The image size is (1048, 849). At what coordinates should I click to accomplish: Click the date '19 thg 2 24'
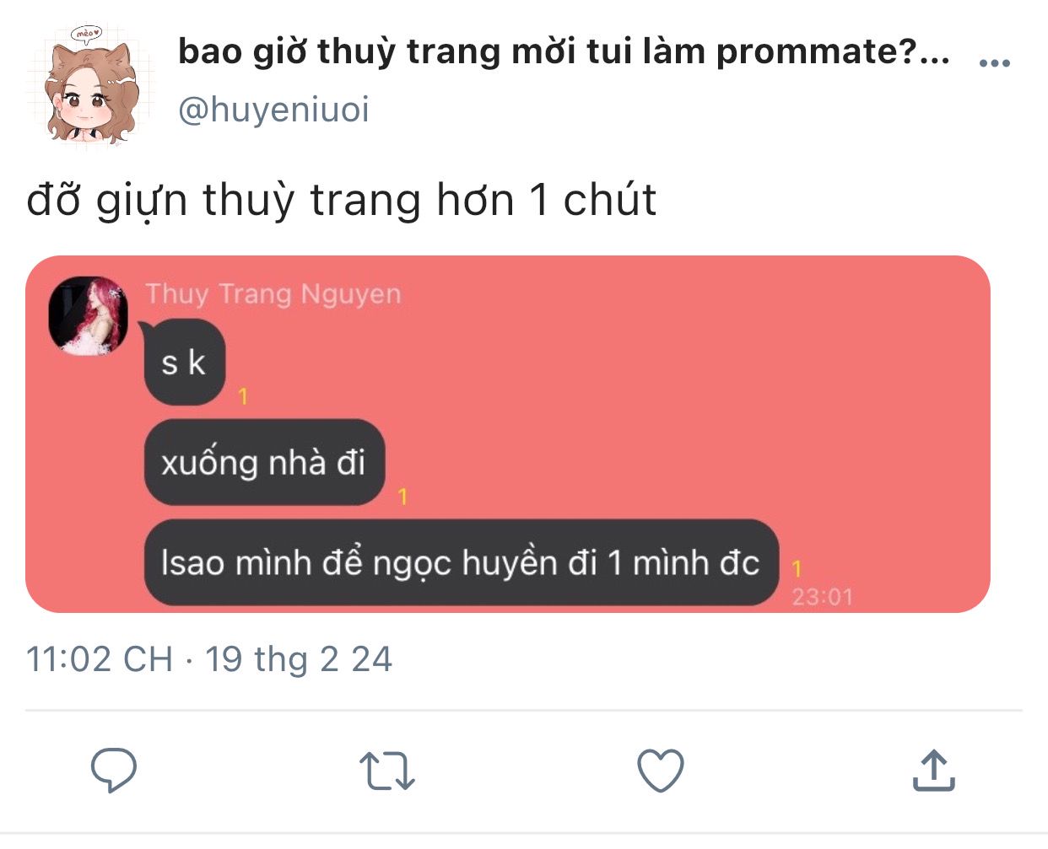(x=299, y=659)
